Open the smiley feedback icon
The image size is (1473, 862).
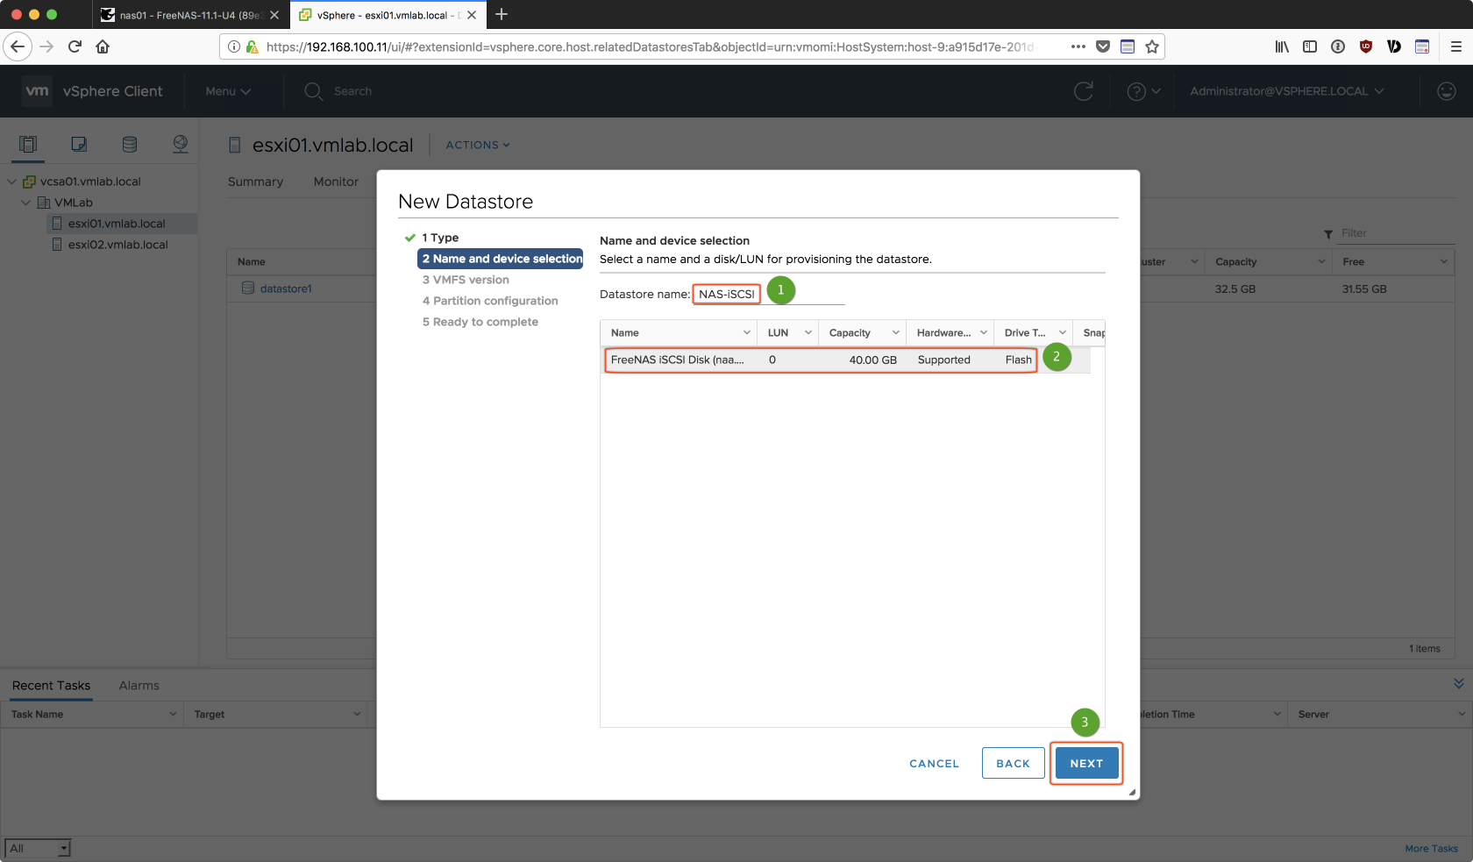point(1447,91)
